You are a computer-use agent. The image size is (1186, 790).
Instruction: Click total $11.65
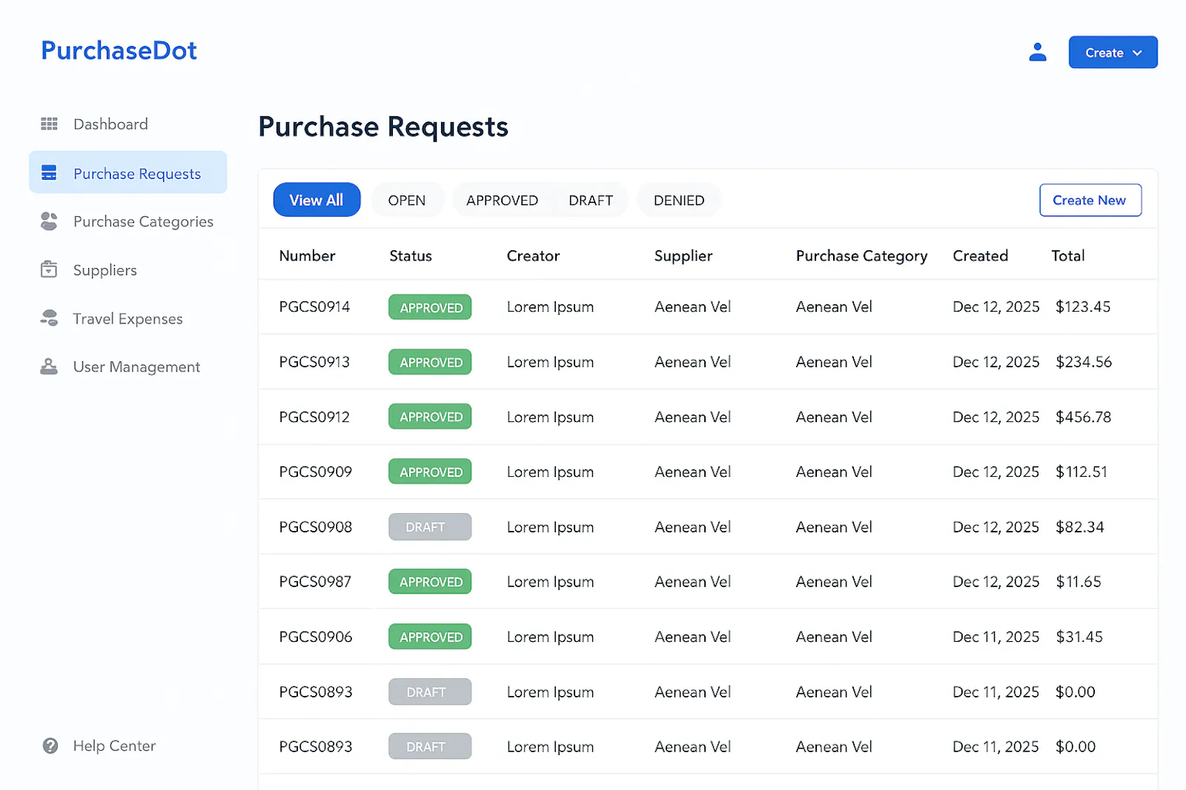click(1079, 581)
